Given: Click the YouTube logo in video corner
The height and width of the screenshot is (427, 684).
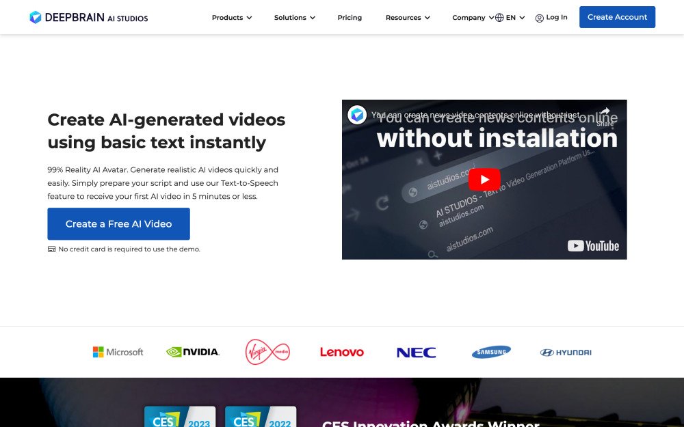Looking at the screenshot, I should [593, 246].
